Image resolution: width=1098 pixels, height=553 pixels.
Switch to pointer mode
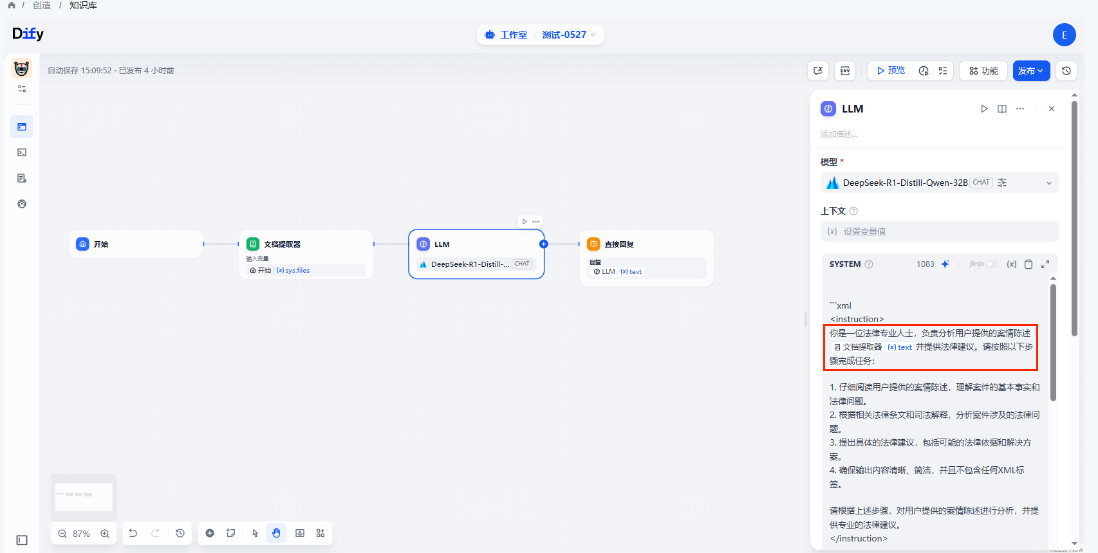coord(255,533)
